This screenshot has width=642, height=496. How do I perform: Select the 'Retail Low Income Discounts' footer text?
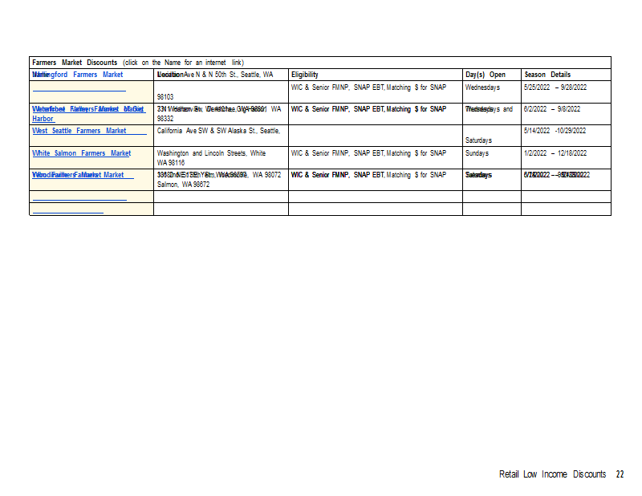tap(552, 474)
